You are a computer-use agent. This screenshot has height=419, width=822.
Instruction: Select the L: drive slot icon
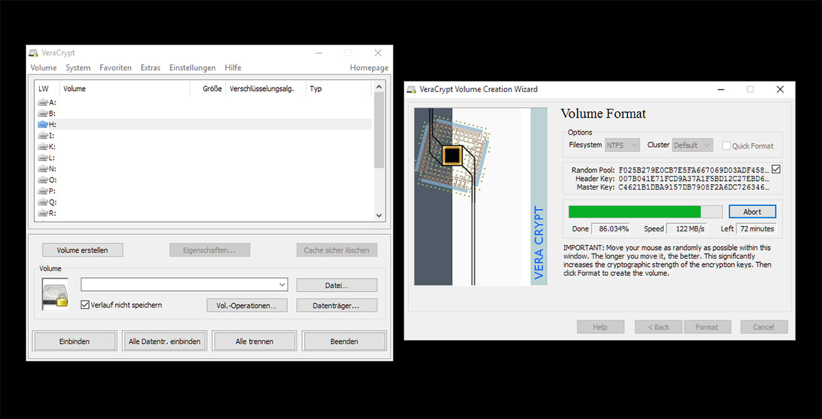(x=42, y=157)
